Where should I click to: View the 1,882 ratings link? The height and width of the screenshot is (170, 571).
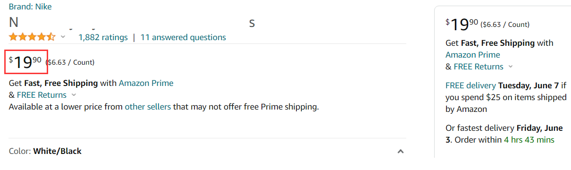103,37
